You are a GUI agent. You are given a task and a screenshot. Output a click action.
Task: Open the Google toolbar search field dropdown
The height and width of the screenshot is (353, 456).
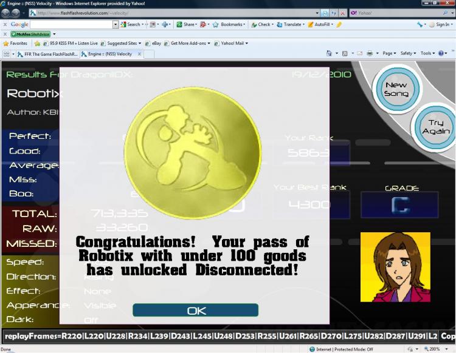pos(116,25)
